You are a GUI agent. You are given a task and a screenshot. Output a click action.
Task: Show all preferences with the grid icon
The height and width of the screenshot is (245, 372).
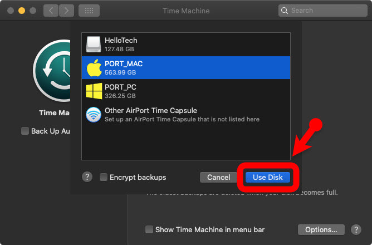89,11
